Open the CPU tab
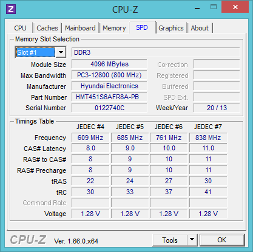253x252 pixels. tap(20, 28)
